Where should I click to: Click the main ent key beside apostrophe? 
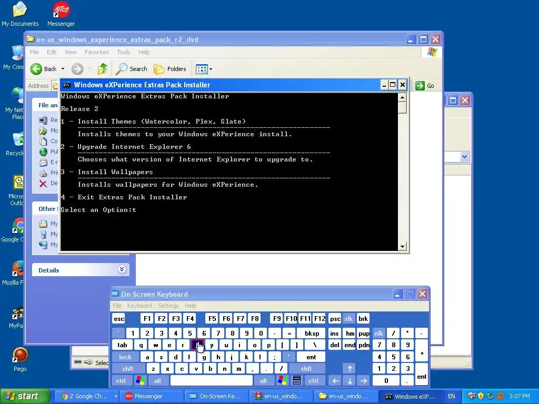311,357
